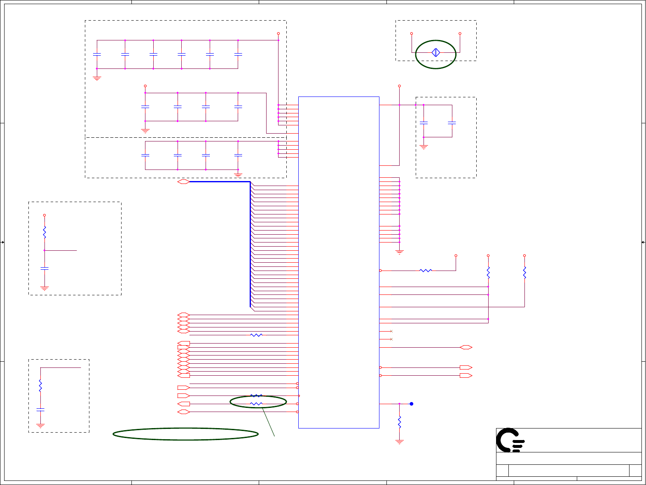Image resolution: width=646 pixels, height=485 pixels.
Task: Select the resistor in the lower-left dashed box
Action: [x=40, y=386]
